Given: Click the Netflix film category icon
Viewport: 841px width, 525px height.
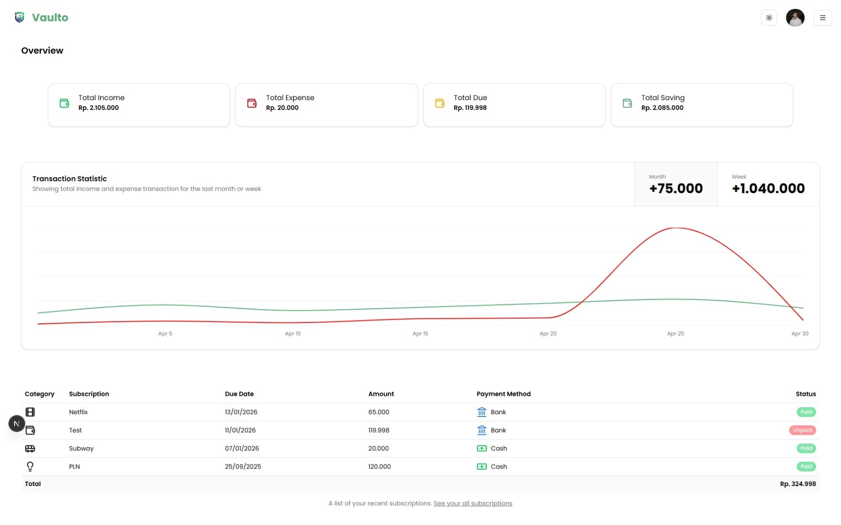Looking at the screenshot, I should tap(30, 412).
